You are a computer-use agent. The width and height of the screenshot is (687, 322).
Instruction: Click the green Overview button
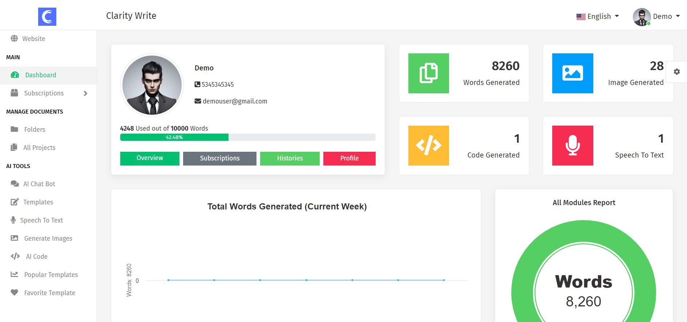click(x=150, y=158)
